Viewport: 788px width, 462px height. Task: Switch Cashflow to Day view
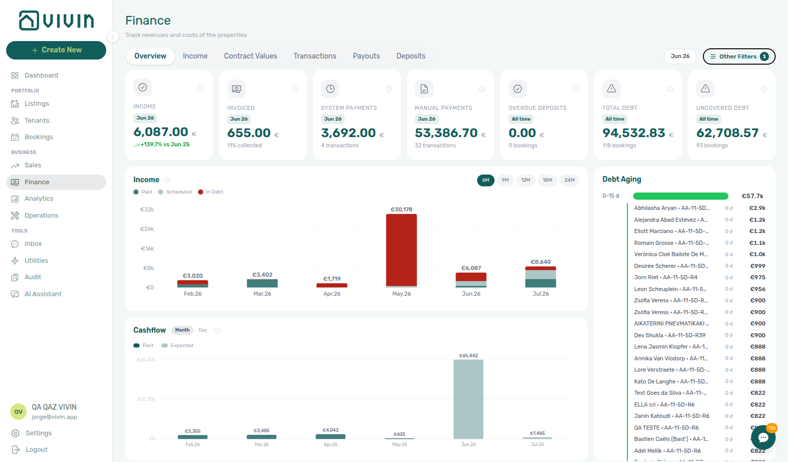203,330
